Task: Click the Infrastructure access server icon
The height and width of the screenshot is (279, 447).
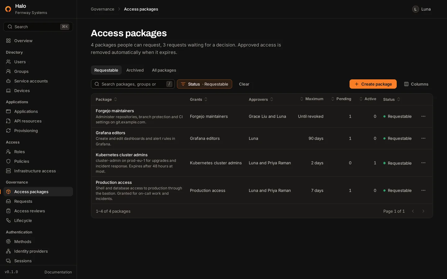Action: pyautogui.click(x=8, y=171)
